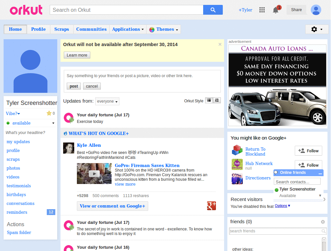Open photos in sidebar
Image resolution: width=335 pixels, height=251 pixels.
click(x=13, y=168)
